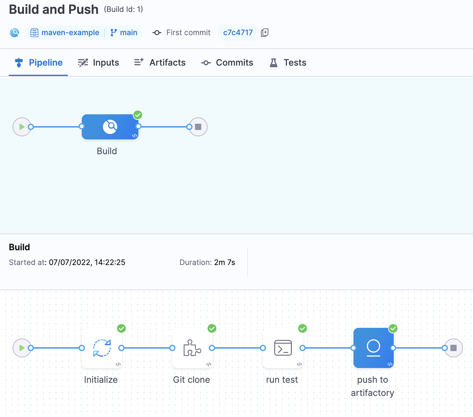Toggle code view on the Build step

134,136
